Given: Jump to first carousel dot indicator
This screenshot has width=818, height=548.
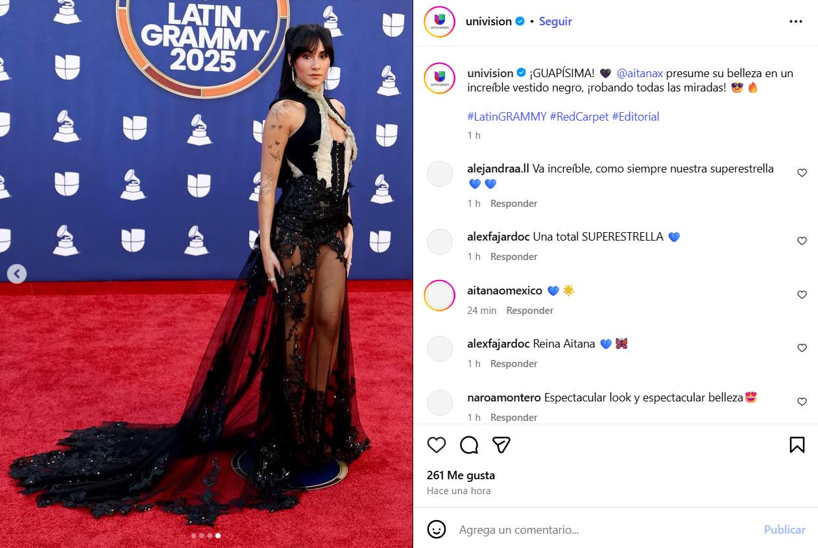Looking at the screenshot, I should point(193,536).
